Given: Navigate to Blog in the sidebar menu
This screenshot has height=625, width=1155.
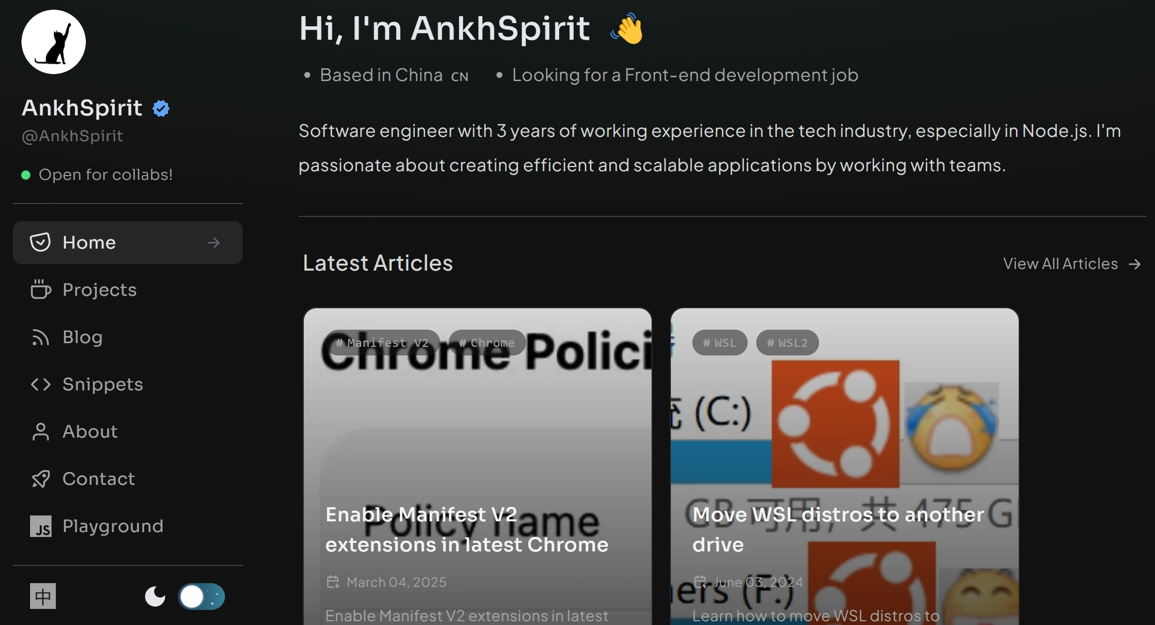Looking at the screenshot, I should pos(82,337).
